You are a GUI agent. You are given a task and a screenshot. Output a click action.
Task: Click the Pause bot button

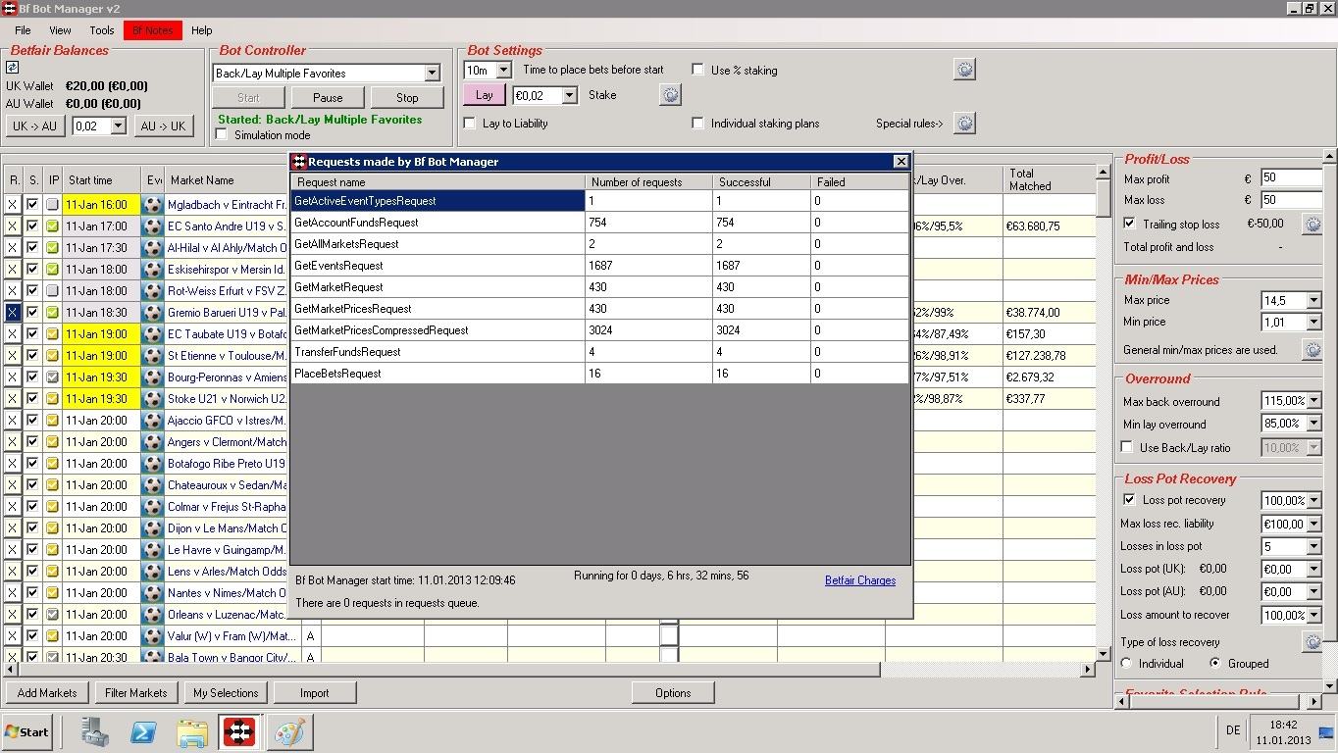[328, 97]
